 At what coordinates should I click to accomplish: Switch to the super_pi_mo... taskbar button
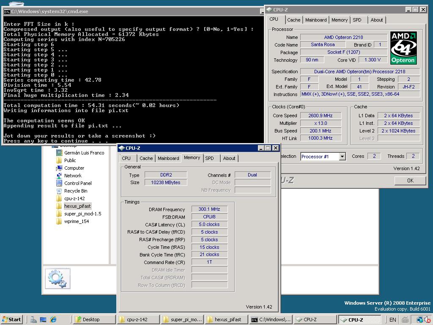[182, 319]
